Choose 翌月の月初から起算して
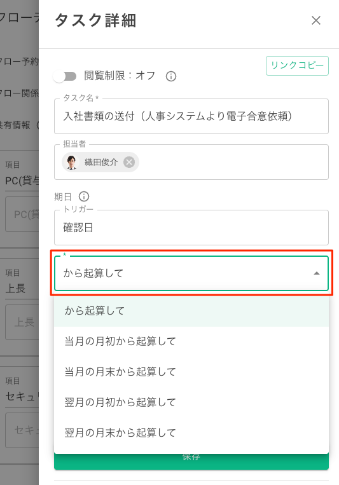Screen dimensions: 339x485 tap(191, 402)
